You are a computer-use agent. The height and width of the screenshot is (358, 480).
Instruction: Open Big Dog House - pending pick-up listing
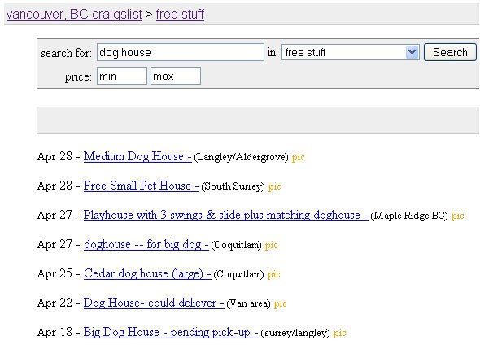[171, 332]
